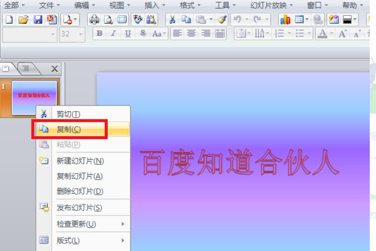This screenshot has width=376, height=251.
Task: Open the font color dropdown arrow
Action: coord(332,33)
